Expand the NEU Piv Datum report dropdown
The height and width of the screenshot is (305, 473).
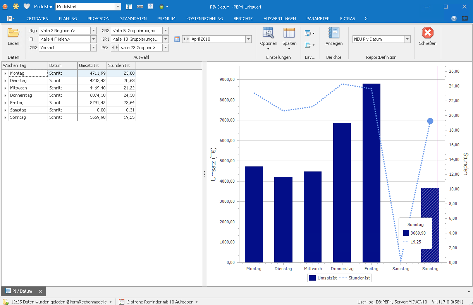pos(407,39)
